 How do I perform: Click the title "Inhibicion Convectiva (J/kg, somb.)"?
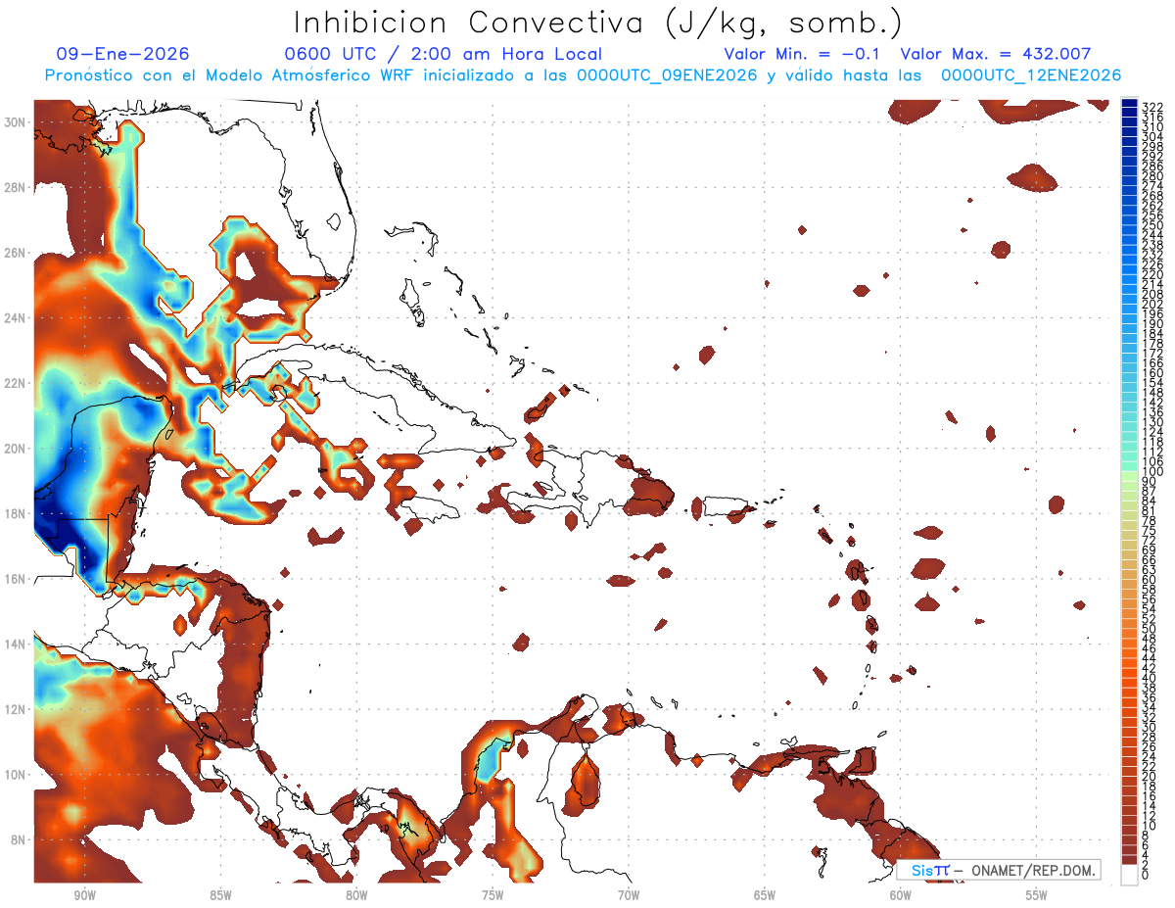(x=598, y=23)
